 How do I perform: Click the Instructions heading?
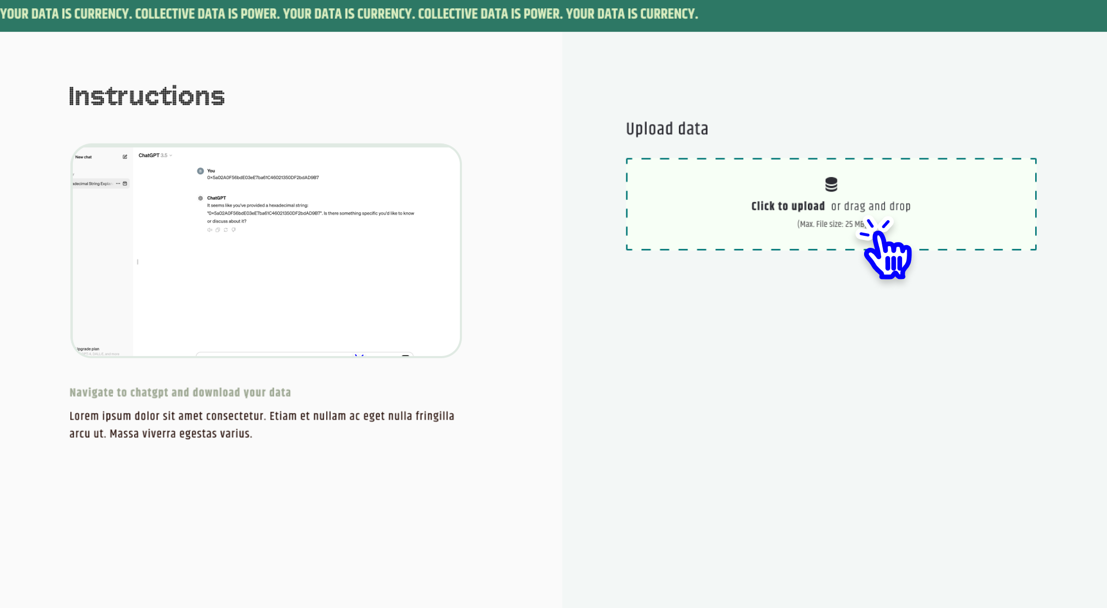point(147,96)
